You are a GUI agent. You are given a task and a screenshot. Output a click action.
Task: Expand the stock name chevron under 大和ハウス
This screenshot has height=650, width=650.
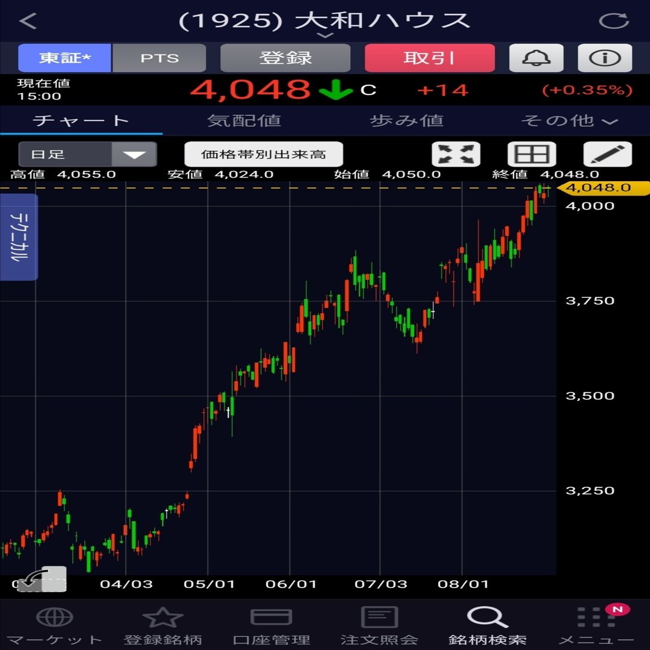coord(325,36)
